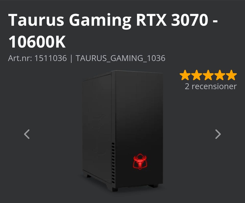Advance to the next product image

click(x=218, y=134)
